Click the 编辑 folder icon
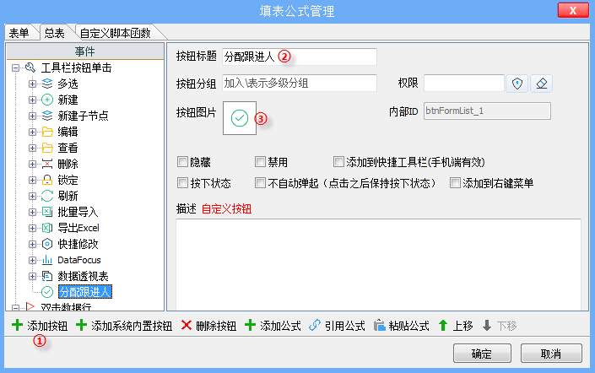The image size is (595, 373). tap(47, 132)
